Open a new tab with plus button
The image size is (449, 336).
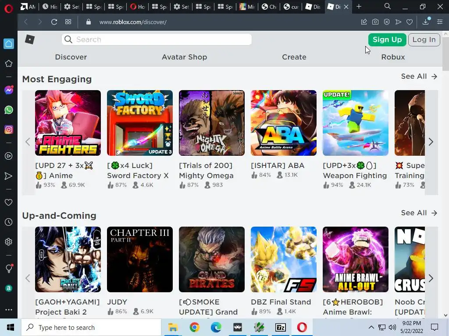pos(359,7)
